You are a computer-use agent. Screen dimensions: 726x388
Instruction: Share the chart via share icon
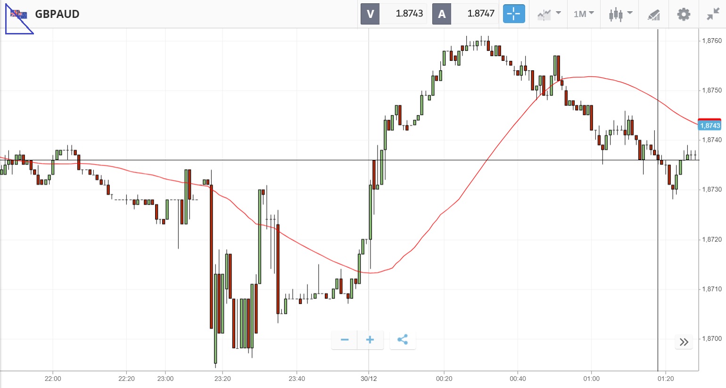[403, 340]
